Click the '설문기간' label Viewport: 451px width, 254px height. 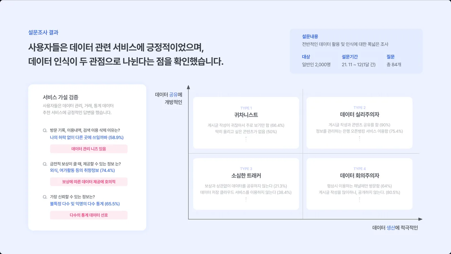click(350, 57)
